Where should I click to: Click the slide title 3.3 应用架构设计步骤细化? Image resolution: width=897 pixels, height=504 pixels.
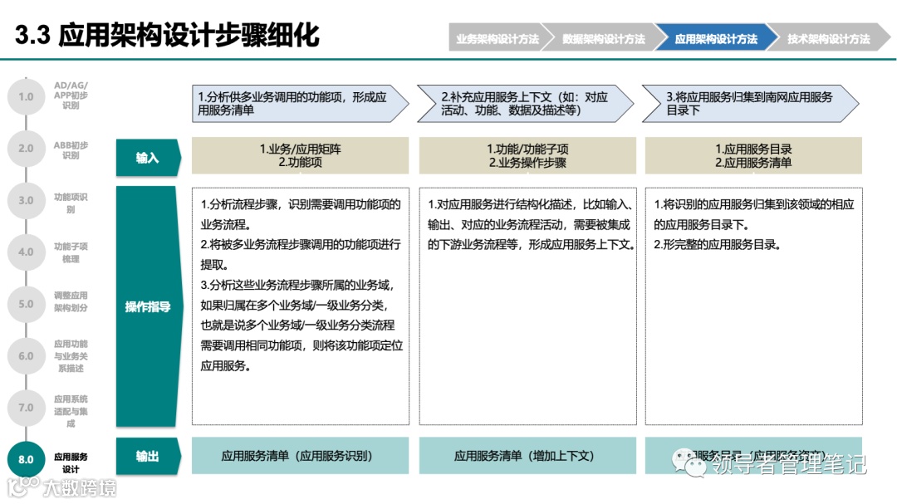point(167,35)
